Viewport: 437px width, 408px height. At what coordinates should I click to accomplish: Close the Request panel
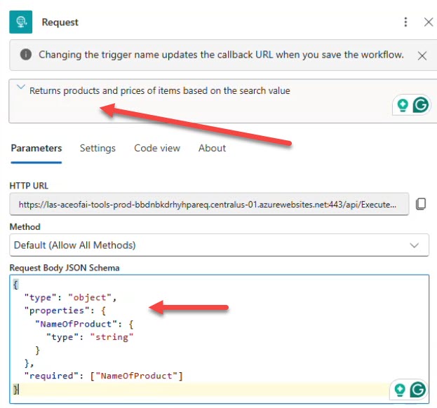click(429, 22)
